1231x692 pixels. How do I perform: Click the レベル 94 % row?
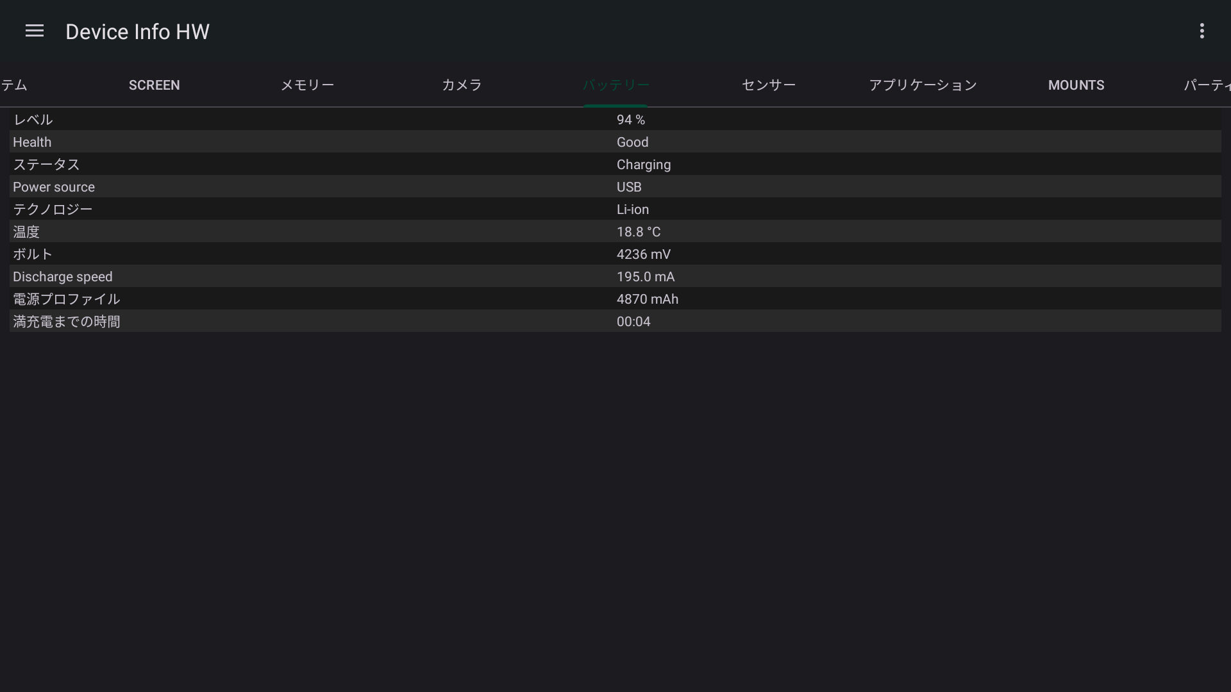coord(615,120)
